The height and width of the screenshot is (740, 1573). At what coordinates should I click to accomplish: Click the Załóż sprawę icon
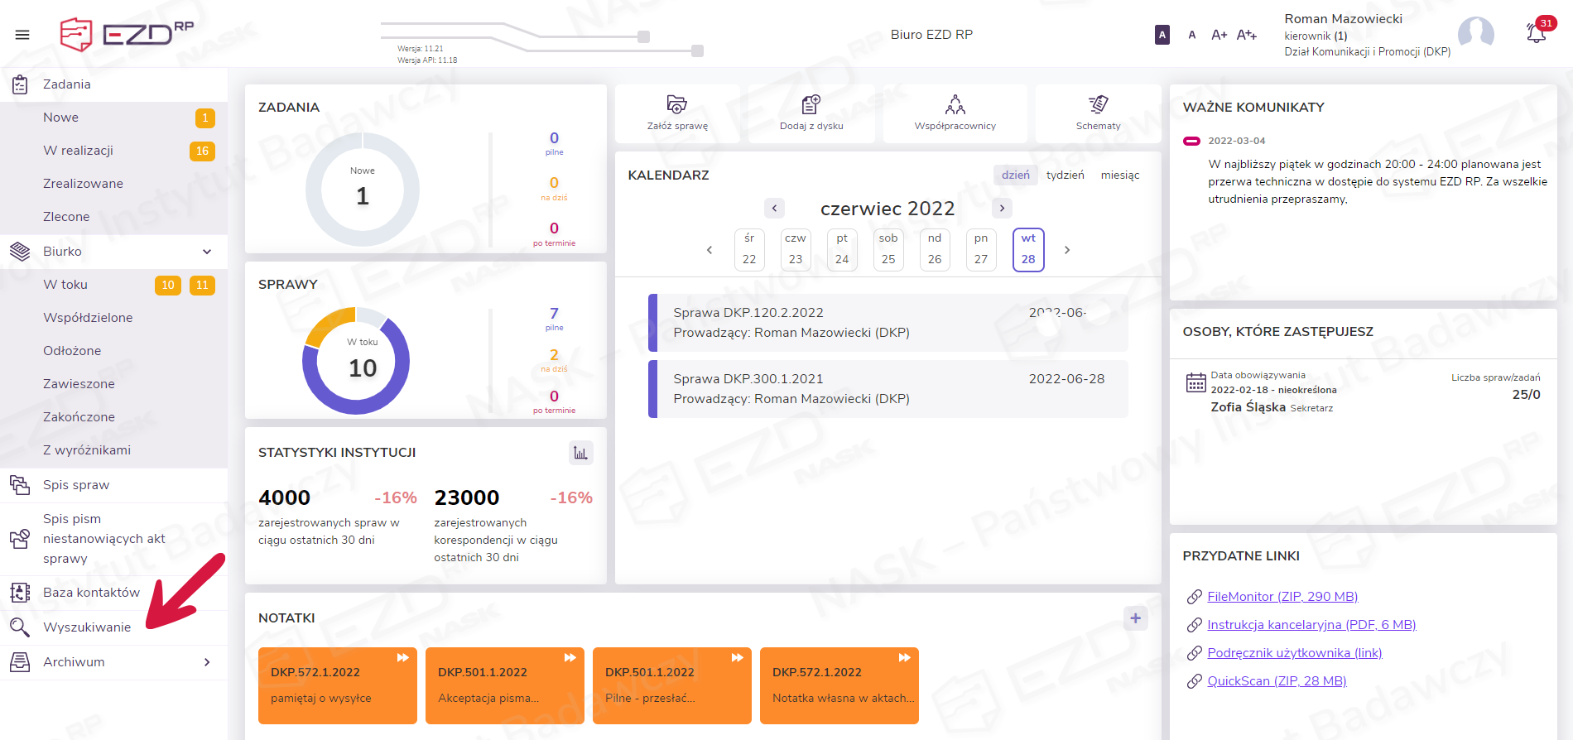[676, 105]
